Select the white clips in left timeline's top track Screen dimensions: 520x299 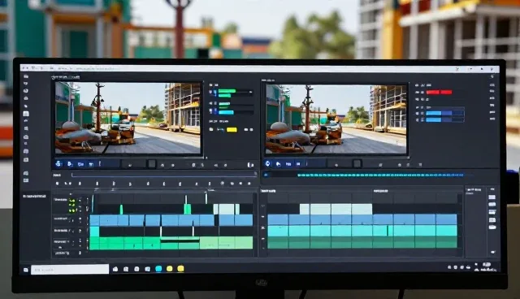point(227,209)
